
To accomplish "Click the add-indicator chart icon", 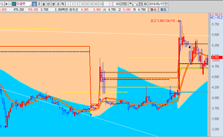I will [x=131, y=4].
